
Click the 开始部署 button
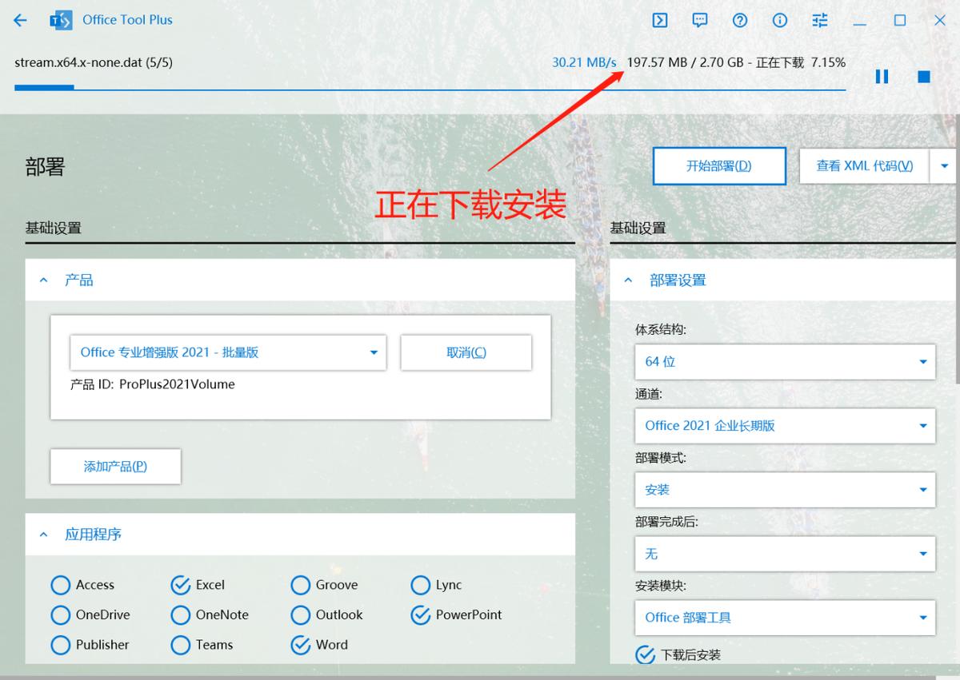tap(718, 165)
